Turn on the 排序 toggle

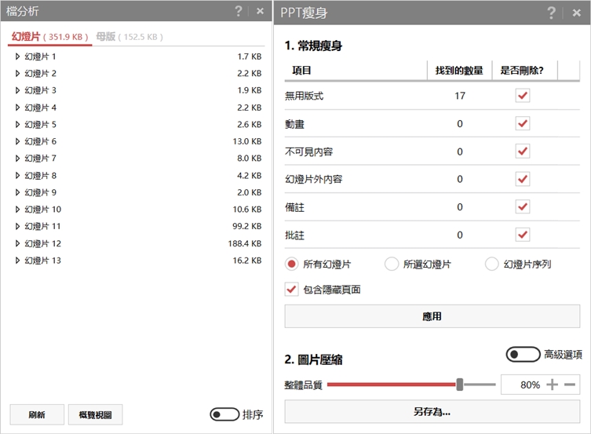click(224, 414)
